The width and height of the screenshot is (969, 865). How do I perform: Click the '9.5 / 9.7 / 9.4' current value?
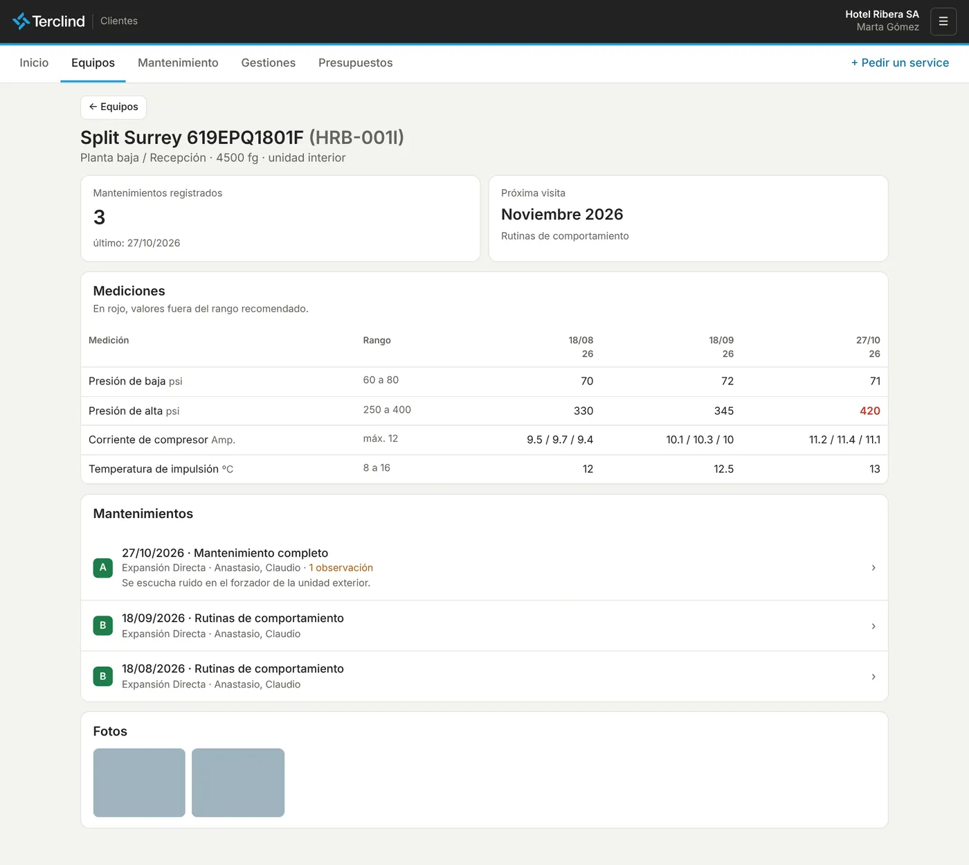click(560, 440)
